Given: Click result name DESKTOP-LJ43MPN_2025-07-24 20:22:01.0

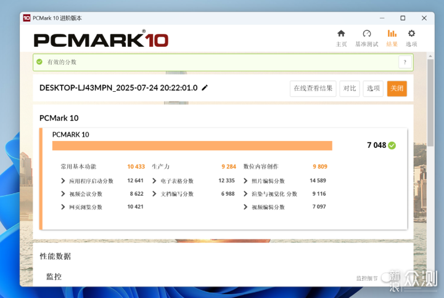Looking at the screenshot, I should [x=118, y=88].
